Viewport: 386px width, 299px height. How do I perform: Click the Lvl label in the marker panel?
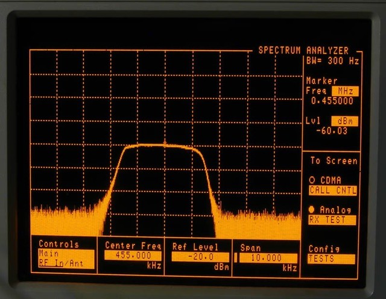[313, 121]
